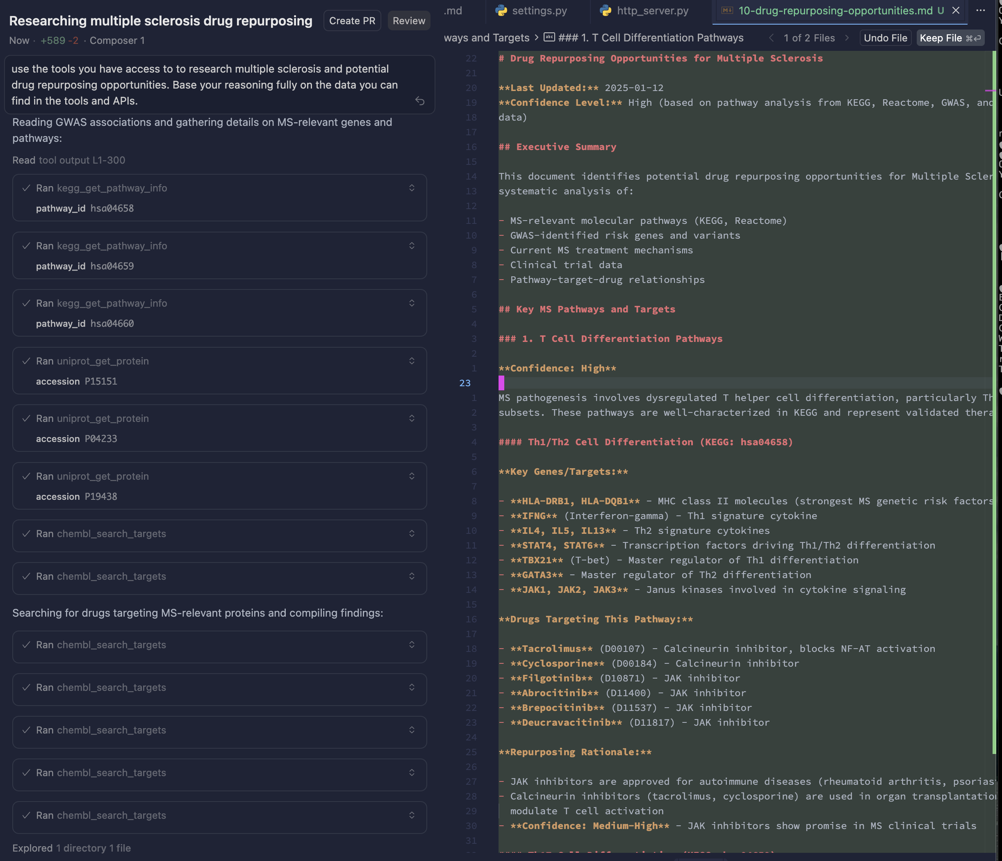Screen dimensions: 1002x861
Task: Click the Python icon on http_server.py tab
Action: coord(605,10)
